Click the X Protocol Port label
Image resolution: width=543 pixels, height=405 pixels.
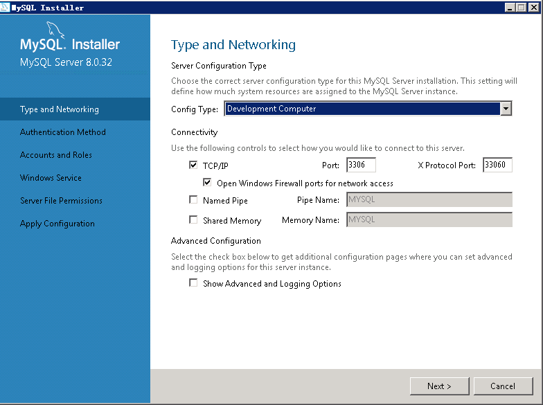coord(447,165)
